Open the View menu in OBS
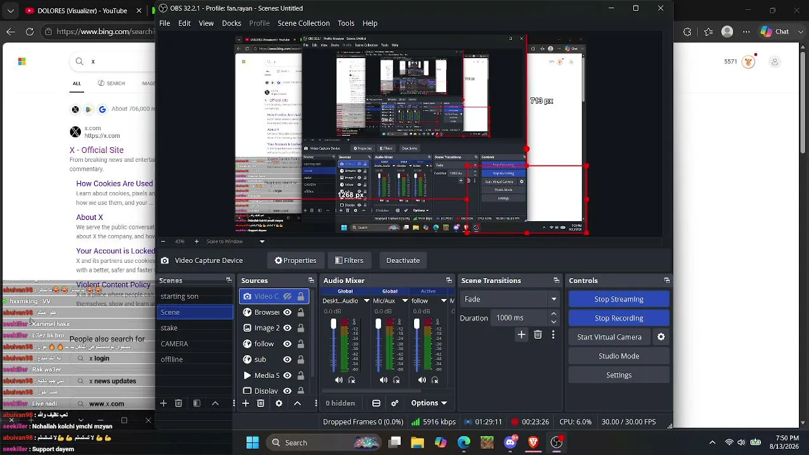809x455 pixels. 206,23
